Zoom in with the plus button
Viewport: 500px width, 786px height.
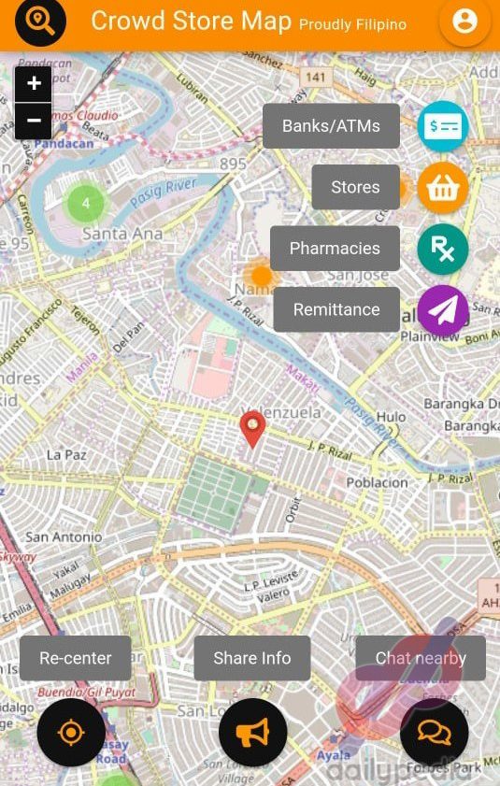click(34, 83)
